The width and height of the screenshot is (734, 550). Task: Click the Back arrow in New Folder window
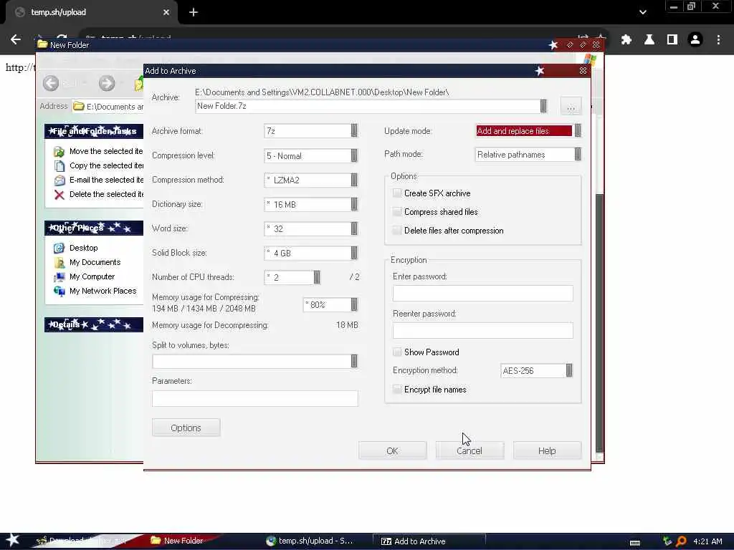[51, 84]
